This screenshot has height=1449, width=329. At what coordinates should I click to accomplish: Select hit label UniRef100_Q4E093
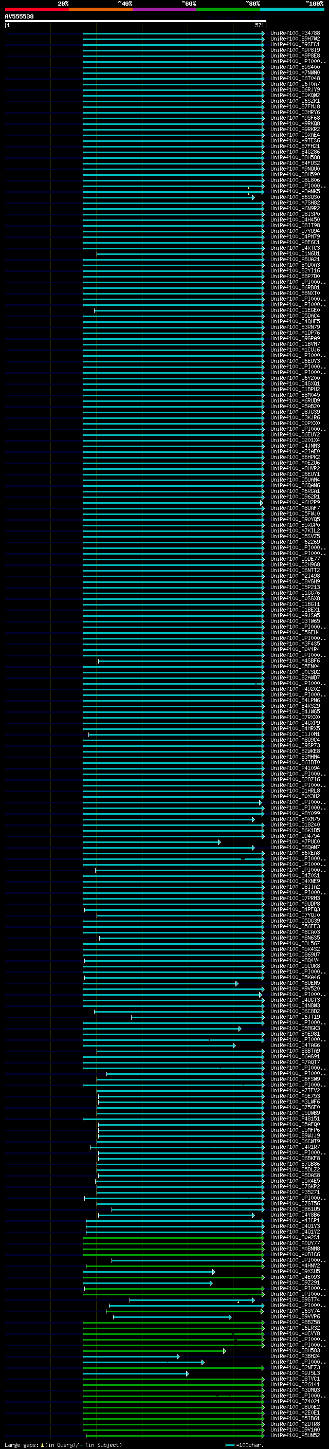(x=295, y=1277)
